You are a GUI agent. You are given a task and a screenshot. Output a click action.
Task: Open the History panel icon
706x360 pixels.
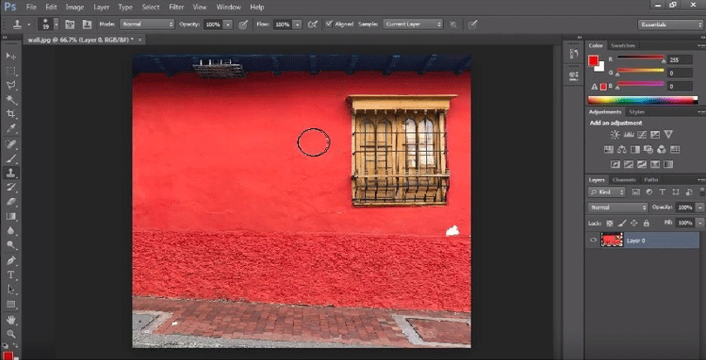[x=574, y=54]
